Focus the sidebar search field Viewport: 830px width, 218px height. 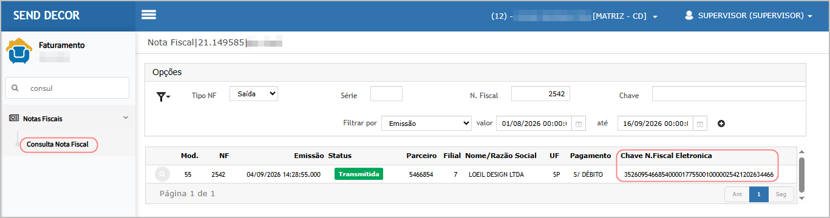pos(67,88)
